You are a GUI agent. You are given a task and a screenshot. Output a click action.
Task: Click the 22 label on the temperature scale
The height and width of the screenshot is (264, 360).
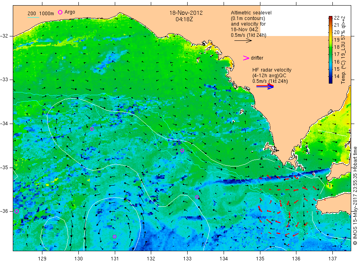[336, 18]
